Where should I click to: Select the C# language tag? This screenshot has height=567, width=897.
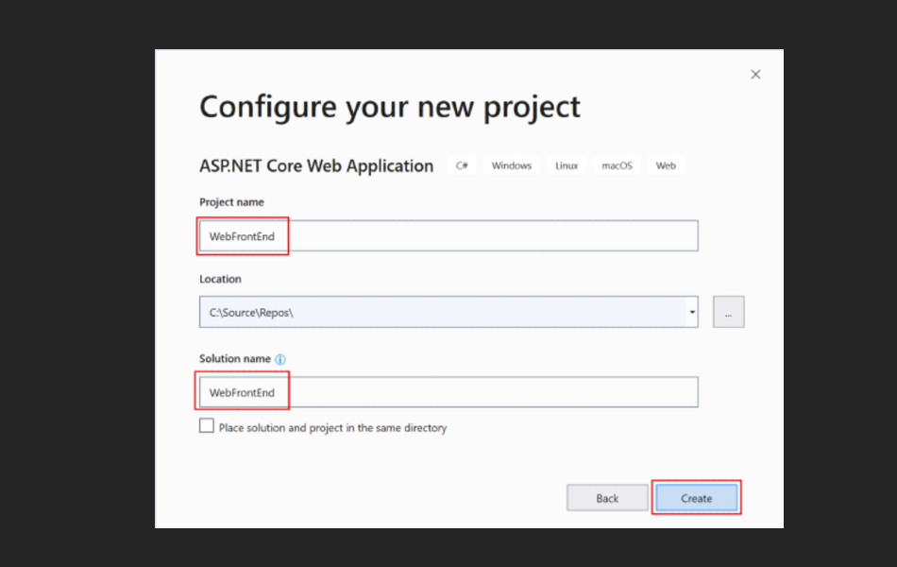coord(462,164)
